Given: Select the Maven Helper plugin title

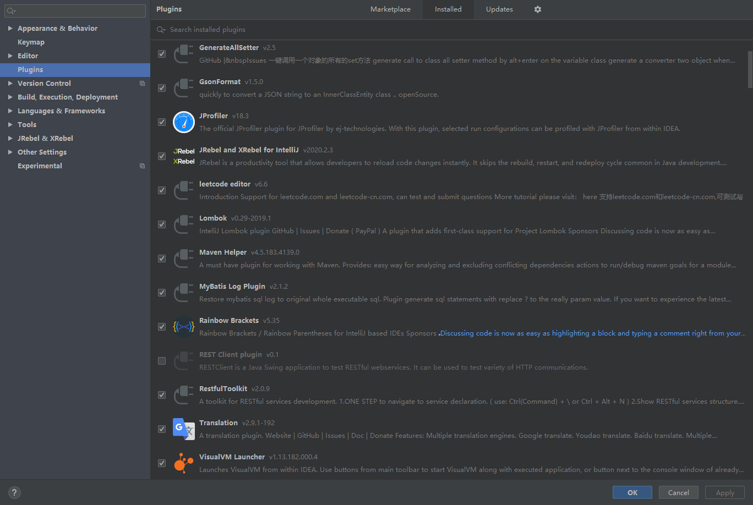Looking at the screenshot, I should click(223, 252).
